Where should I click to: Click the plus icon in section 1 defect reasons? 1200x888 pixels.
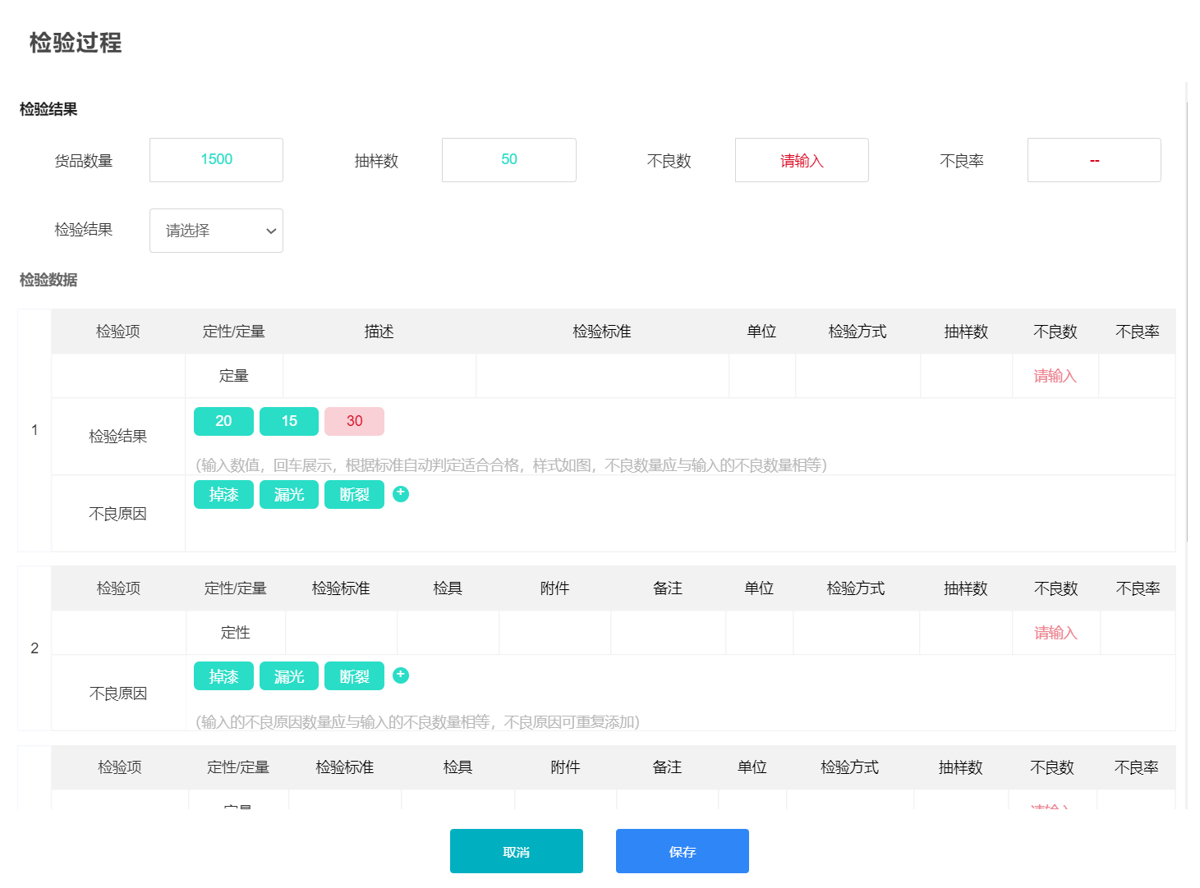click(x=400, y=493)
